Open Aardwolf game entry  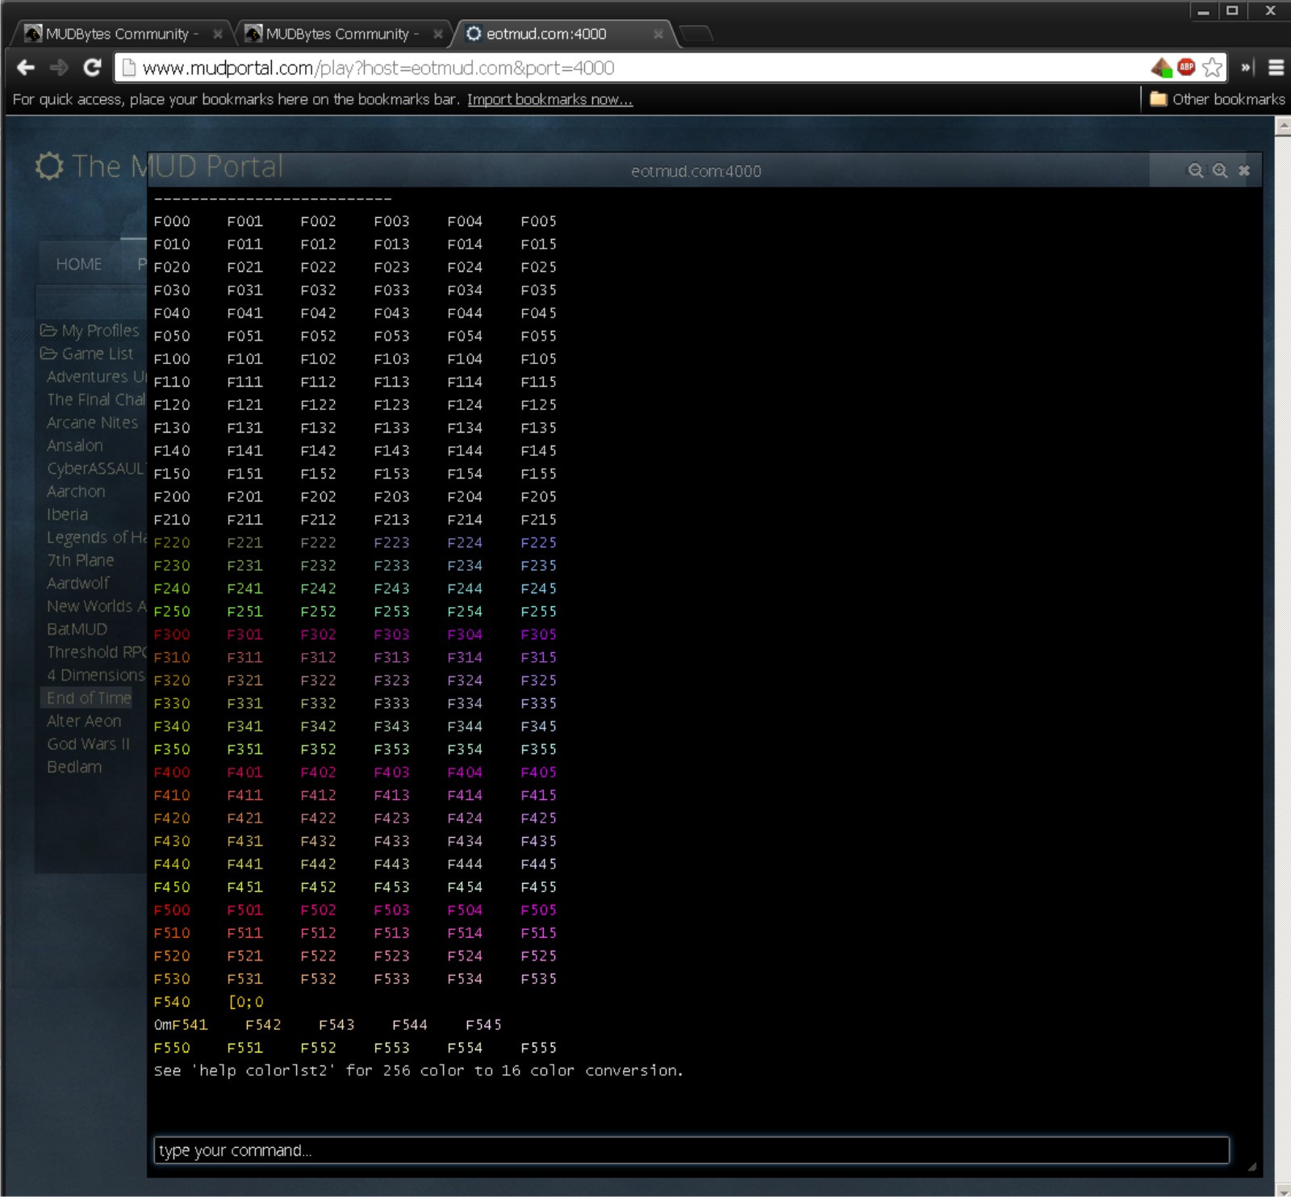[77, 583]
